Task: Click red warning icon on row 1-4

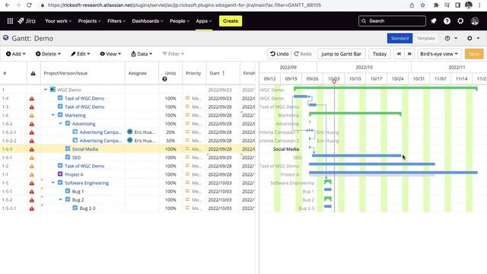Action: pyautogui.click(x=32, y=98)
